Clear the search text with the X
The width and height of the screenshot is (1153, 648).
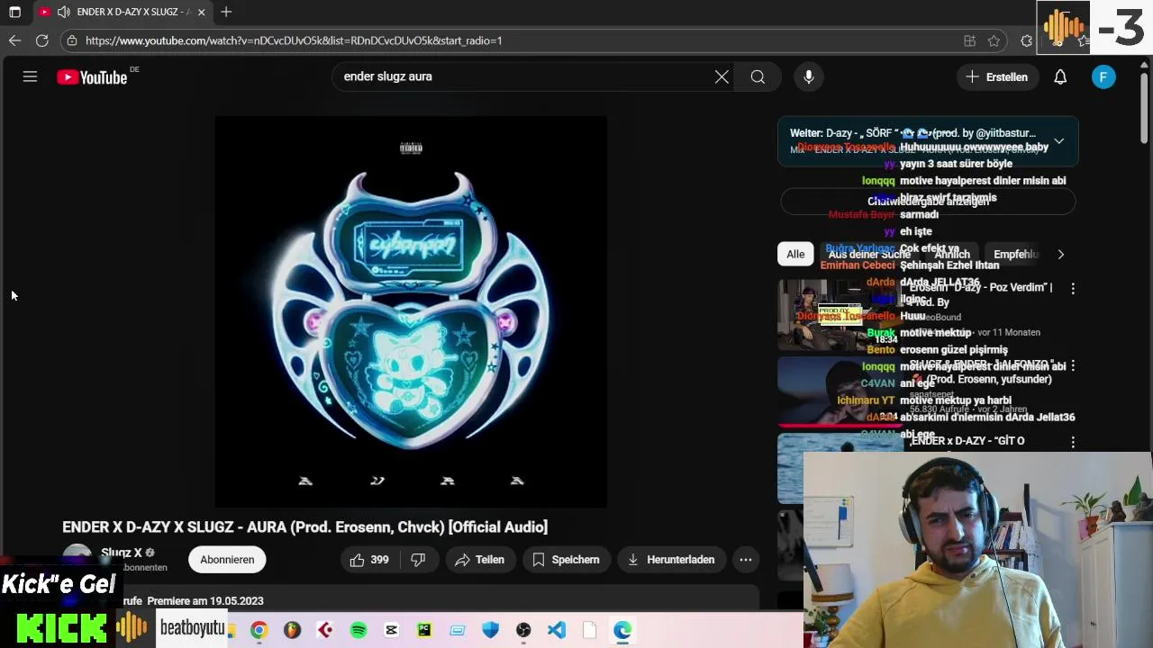click(722, 76)
